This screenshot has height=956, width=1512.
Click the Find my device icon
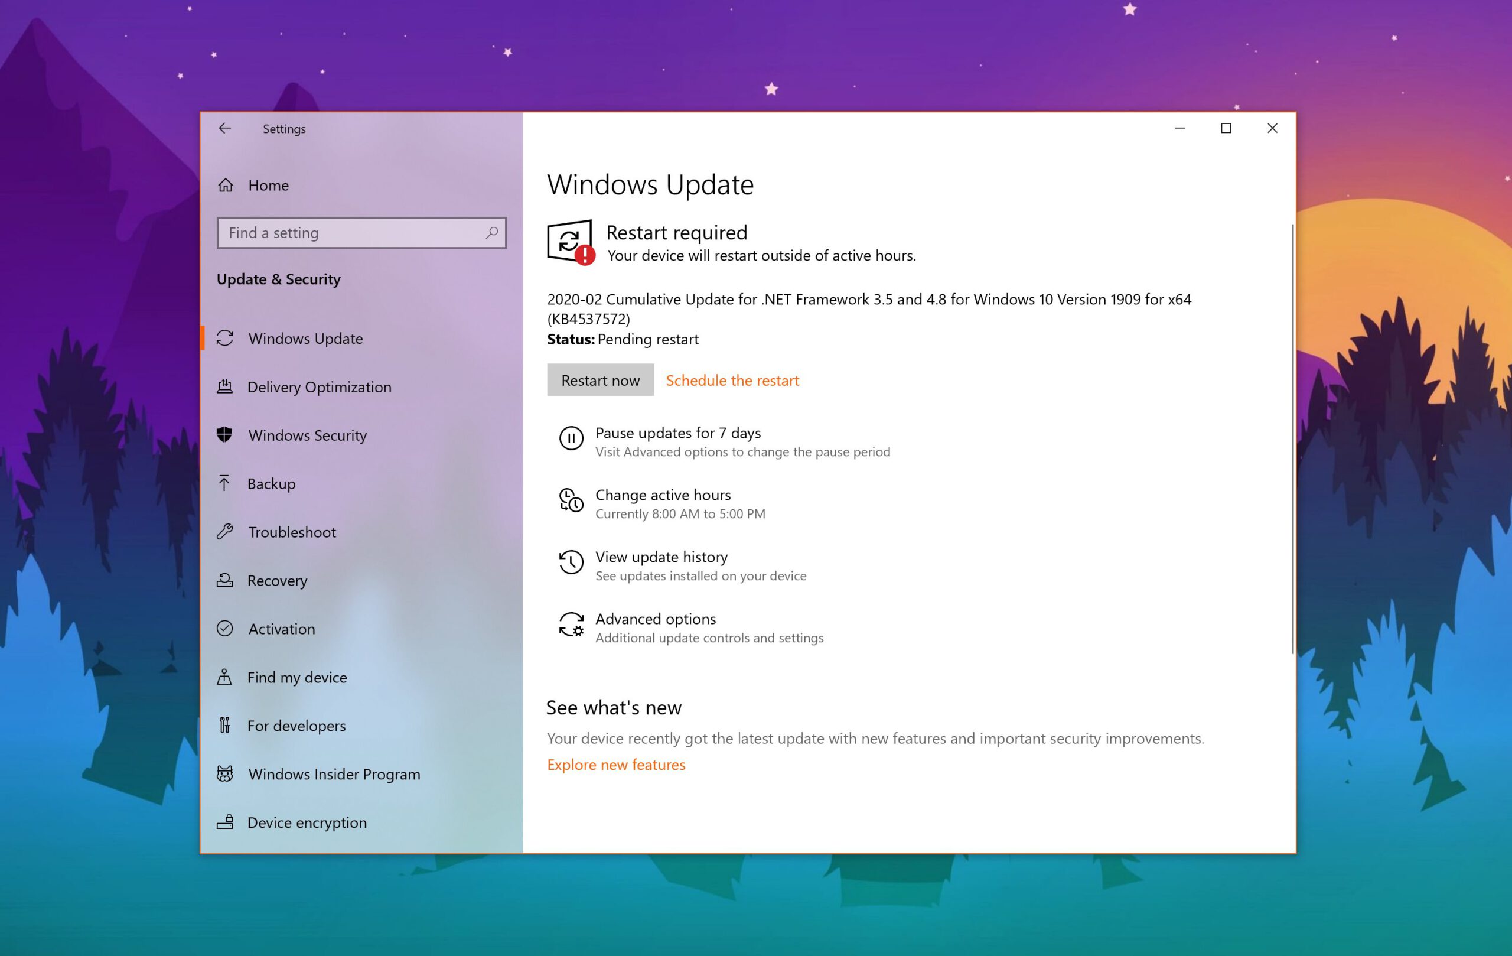coord(224,677)
